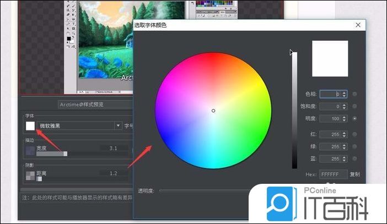Screen dimensions: 387x224
Task: Decrease 饱和度 saturation with the down arrow
Action: (x=345, y=108)
